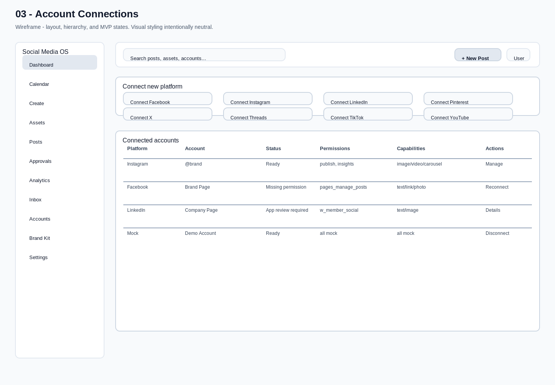The width and height of the screenshot is (555, 385).
Task: Click the Demo Account cell
Action: click(200, 233)
